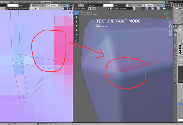The image size is (183, 125).
Task: Enable solid viewport shading
Action: pos(164,8)
